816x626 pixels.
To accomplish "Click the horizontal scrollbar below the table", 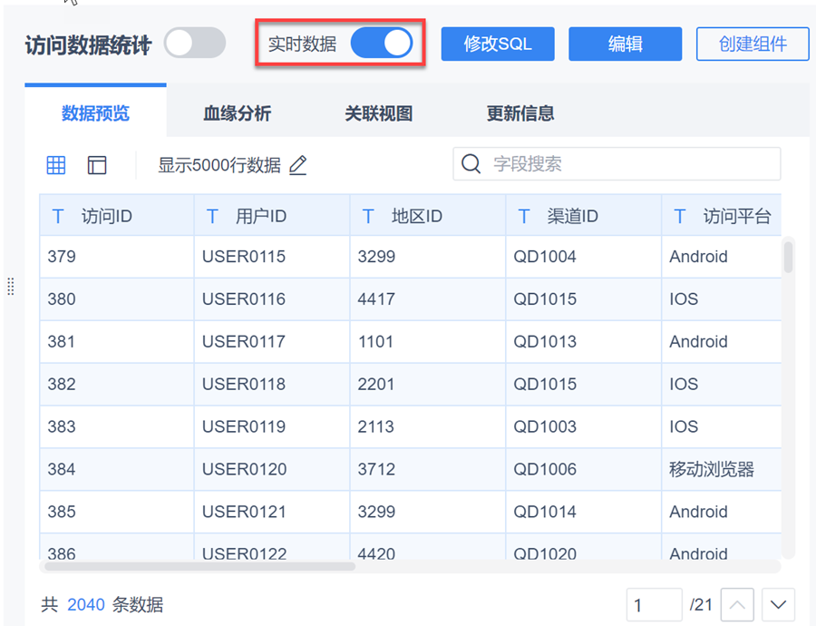I will [199, 566].
